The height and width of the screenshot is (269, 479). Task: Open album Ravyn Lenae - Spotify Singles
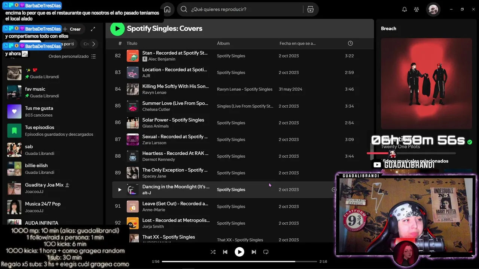245,89
